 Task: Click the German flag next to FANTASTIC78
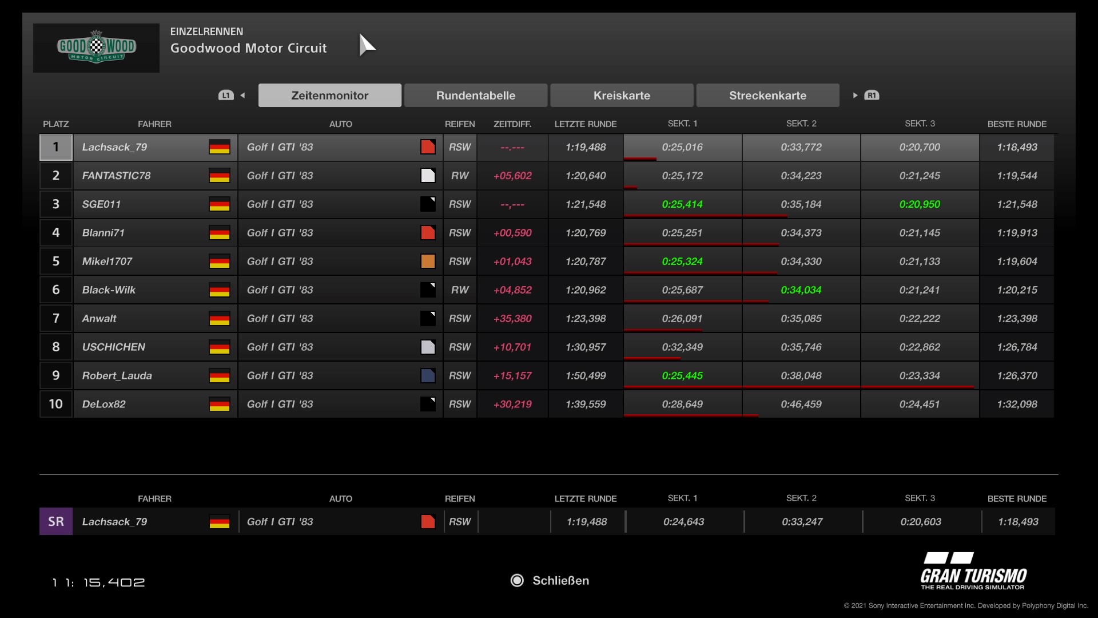219,176
